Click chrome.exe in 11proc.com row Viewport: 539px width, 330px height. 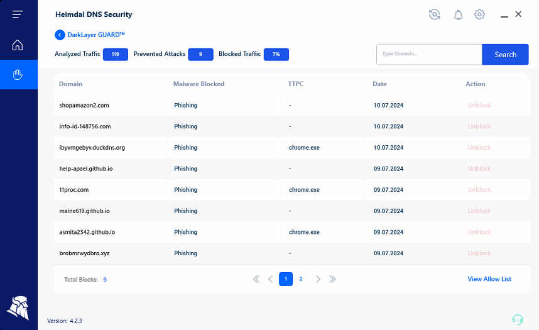pos(304,190)
